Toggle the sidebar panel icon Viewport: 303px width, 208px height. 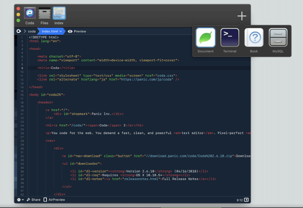[x=246, y=200]
